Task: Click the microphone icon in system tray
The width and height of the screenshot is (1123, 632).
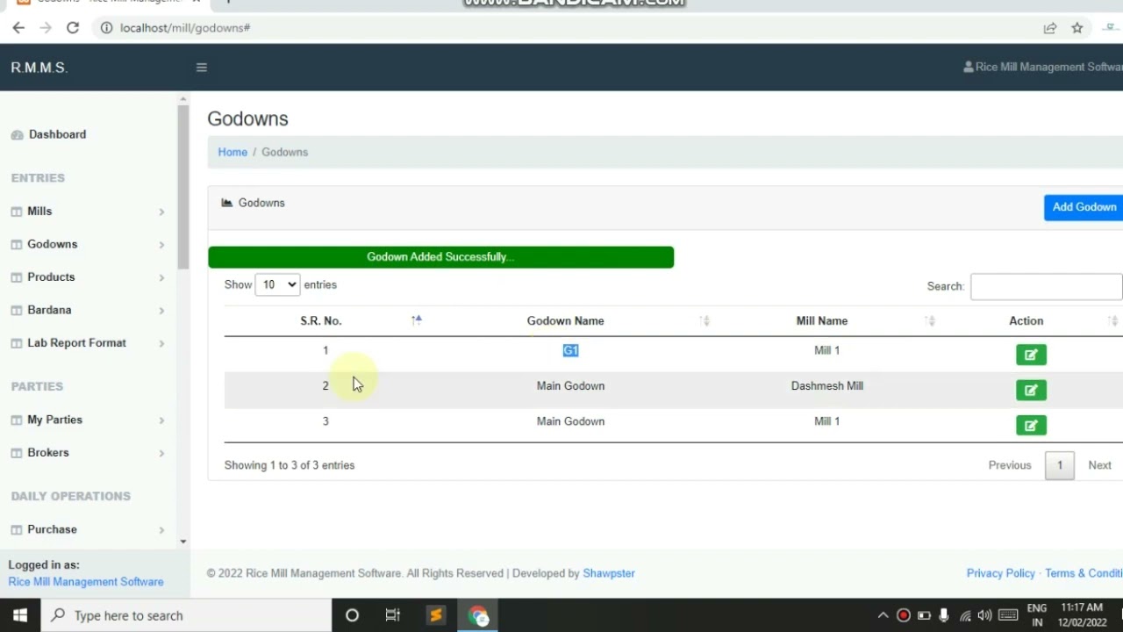Action: [x=944, y=615]
